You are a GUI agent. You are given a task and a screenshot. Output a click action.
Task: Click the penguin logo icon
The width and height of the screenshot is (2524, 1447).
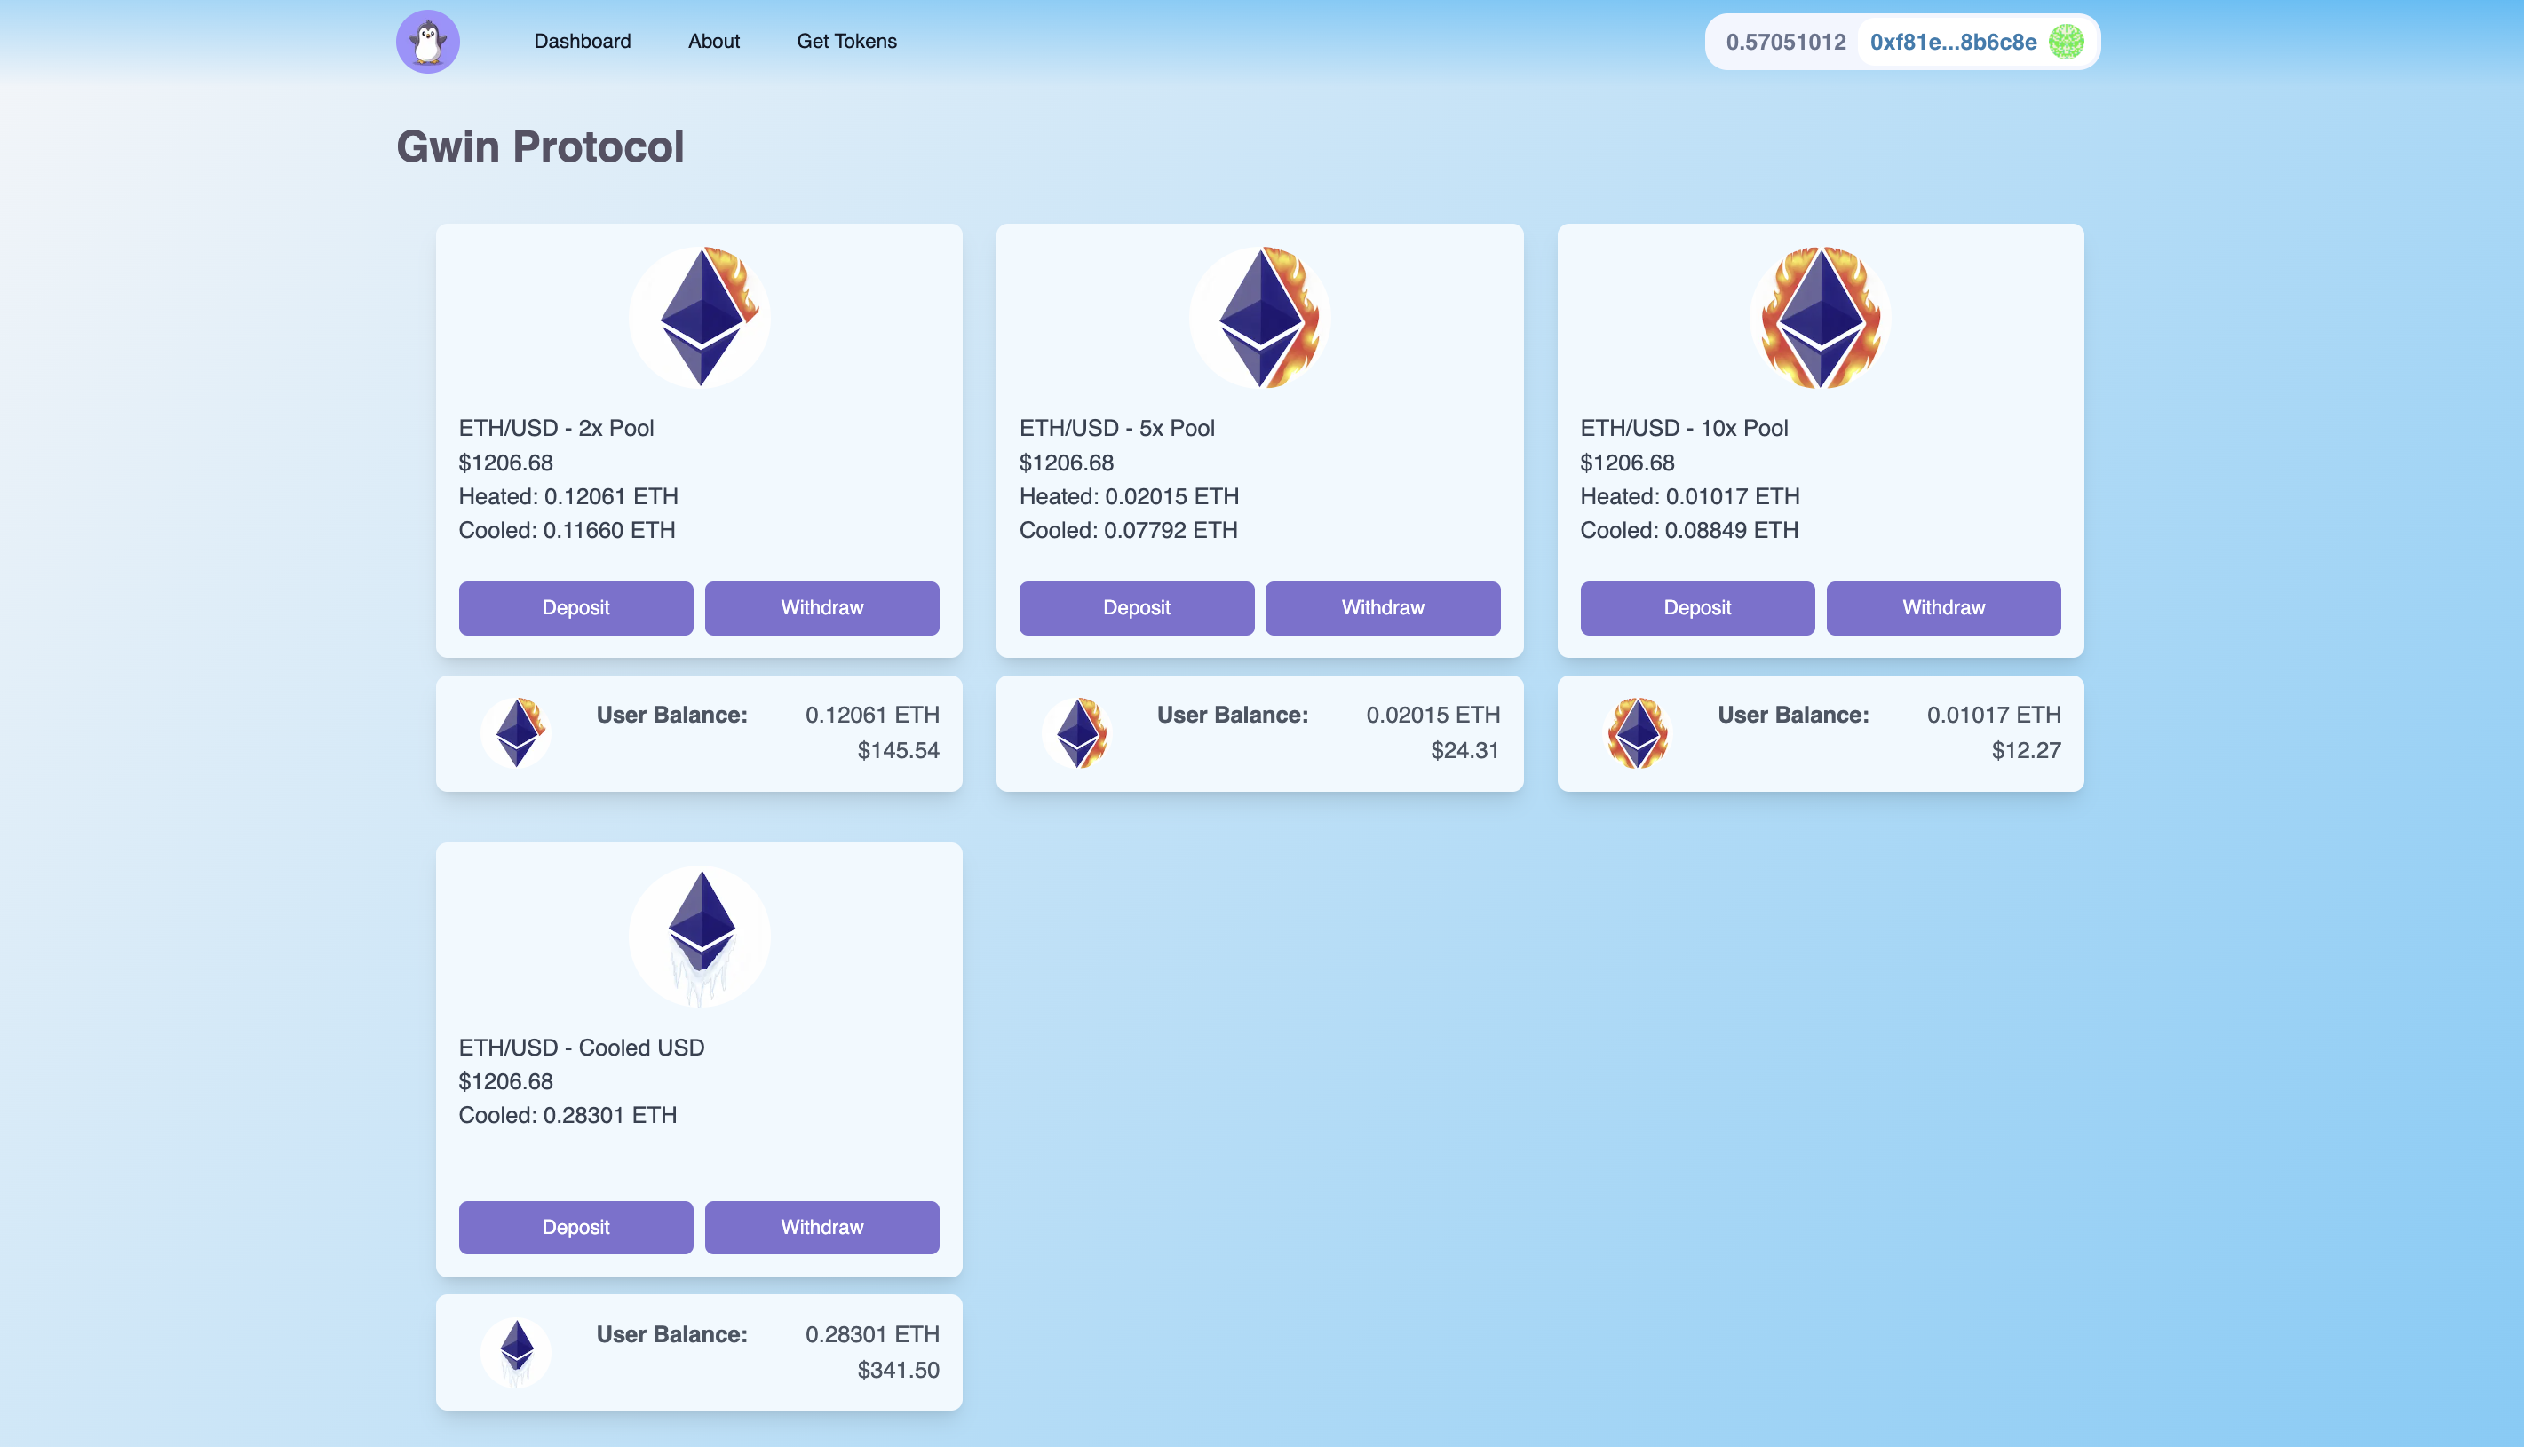coord(427,42)
